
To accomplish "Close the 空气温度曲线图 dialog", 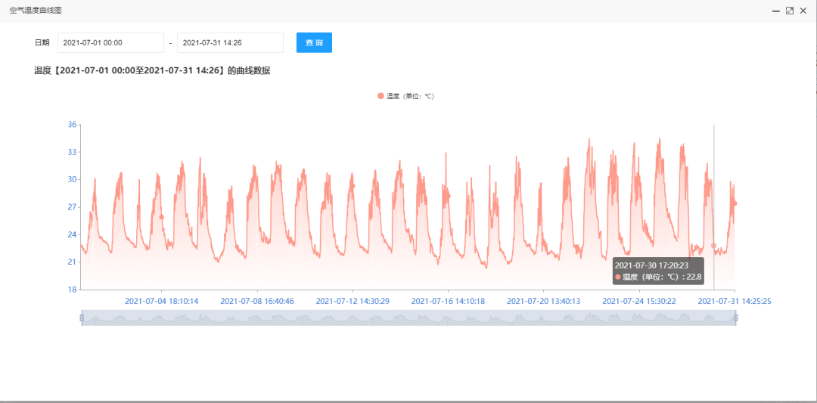I will 803,11.
